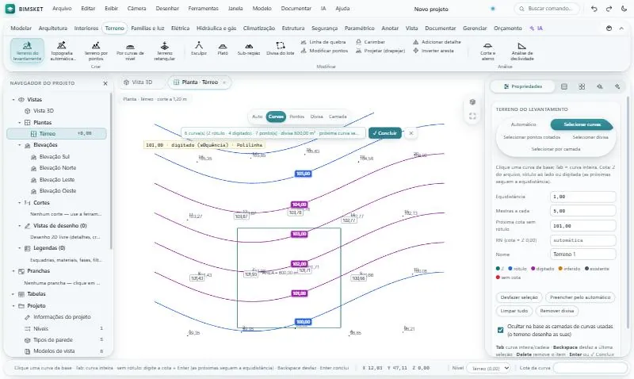This screenshot has height=379, width=634.
Task: Switch canvas mode to Auto
Action: (x=257, y=117)
